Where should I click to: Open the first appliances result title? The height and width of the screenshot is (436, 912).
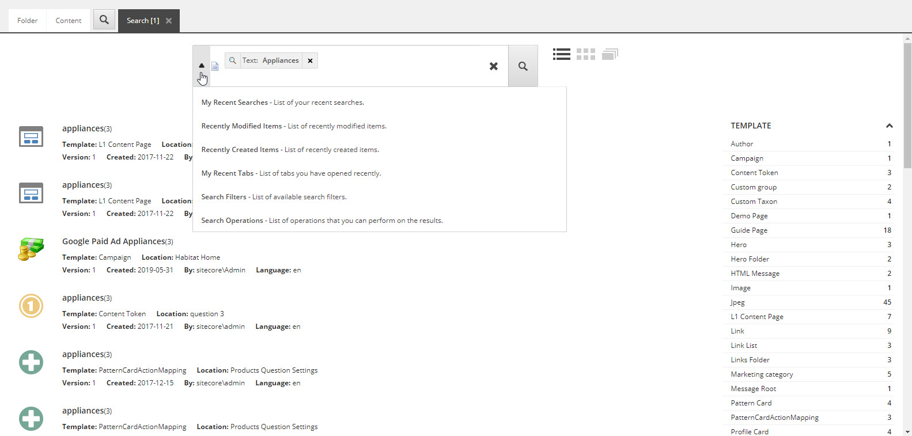[87, 128]
